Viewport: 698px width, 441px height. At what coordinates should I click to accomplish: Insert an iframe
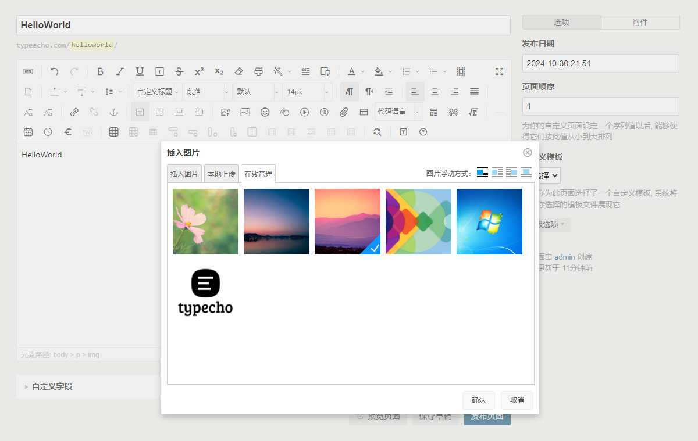[x=364, y=112]
